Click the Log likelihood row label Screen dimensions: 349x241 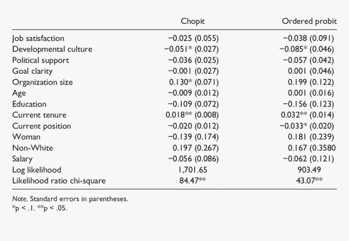37,169
